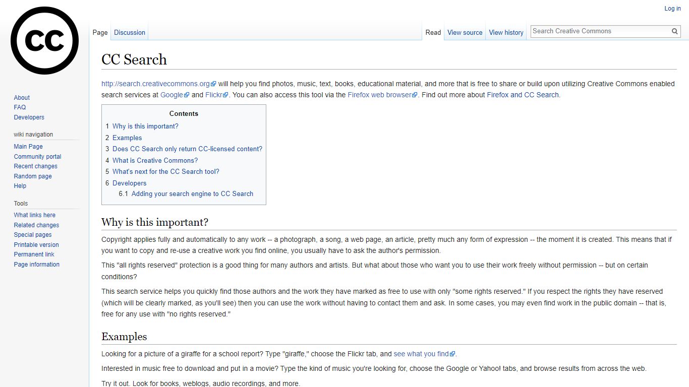Screen dimensions: 689x387
Task: Click the search magnifier icon
Action: tap(675, 31)
